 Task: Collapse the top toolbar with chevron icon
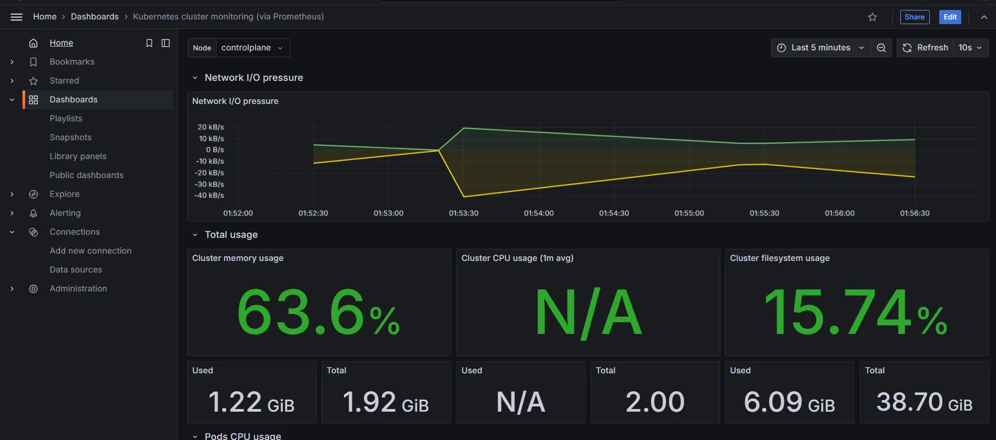[984, 17]
